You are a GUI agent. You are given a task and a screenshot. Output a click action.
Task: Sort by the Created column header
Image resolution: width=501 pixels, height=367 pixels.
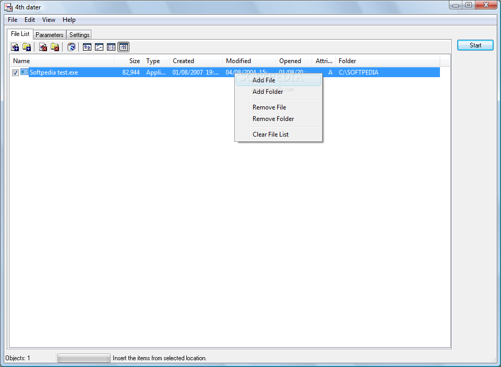point(196,61)
